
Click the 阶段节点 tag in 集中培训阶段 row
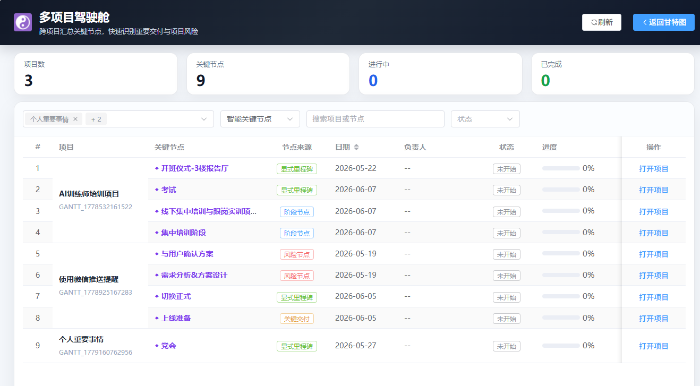(x=297, y=233)
